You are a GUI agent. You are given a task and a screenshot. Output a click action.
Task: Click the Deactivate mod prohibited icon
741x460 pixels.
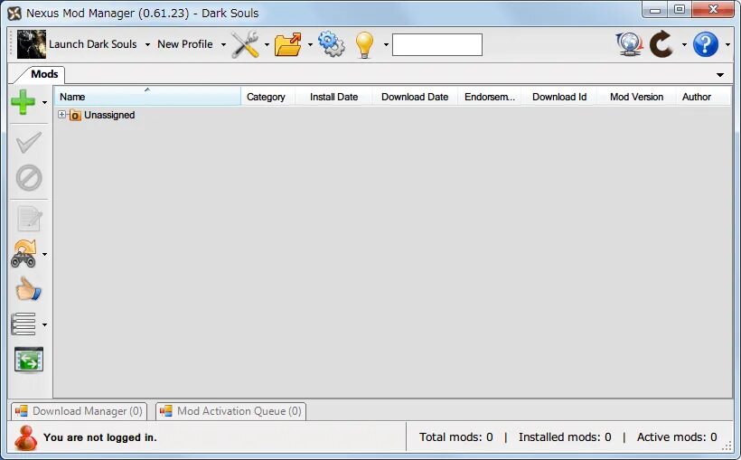(29, 178)
